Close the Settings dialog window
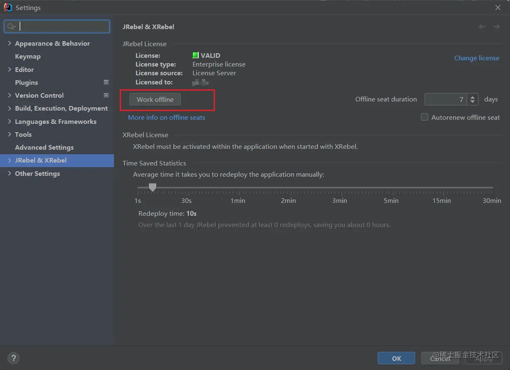The width and height of the screenshot is (510, 370). [x=498, y=7]
